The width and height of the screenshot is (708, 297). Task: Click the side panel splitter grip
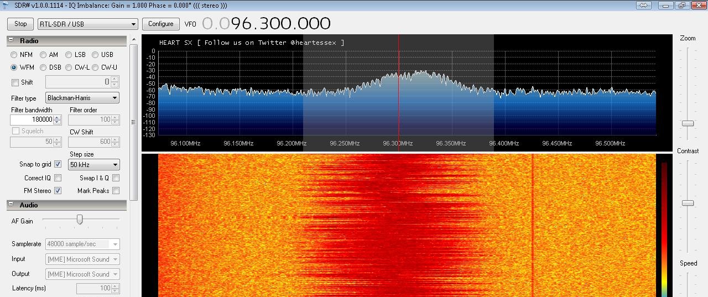click(x=133, y=122)
